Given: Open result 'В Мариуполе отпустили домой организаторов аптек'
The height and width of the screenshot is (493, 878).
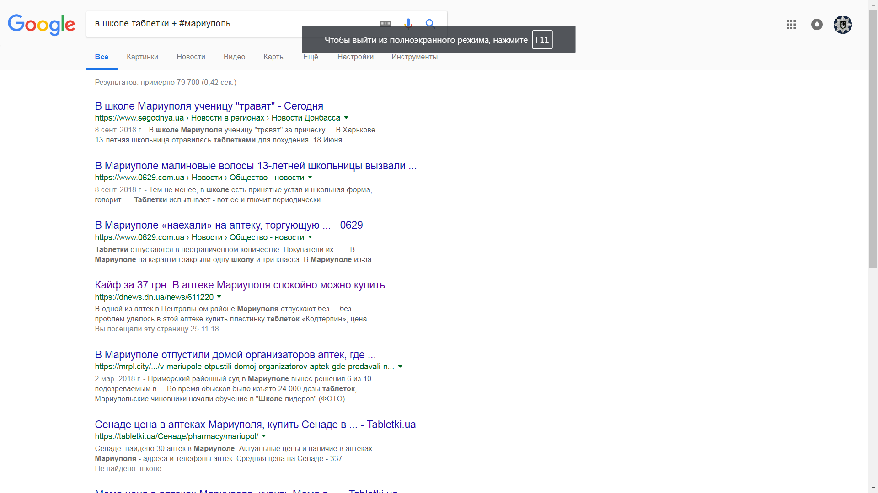Looking at the screenshot, I should (x=236, y=355).
